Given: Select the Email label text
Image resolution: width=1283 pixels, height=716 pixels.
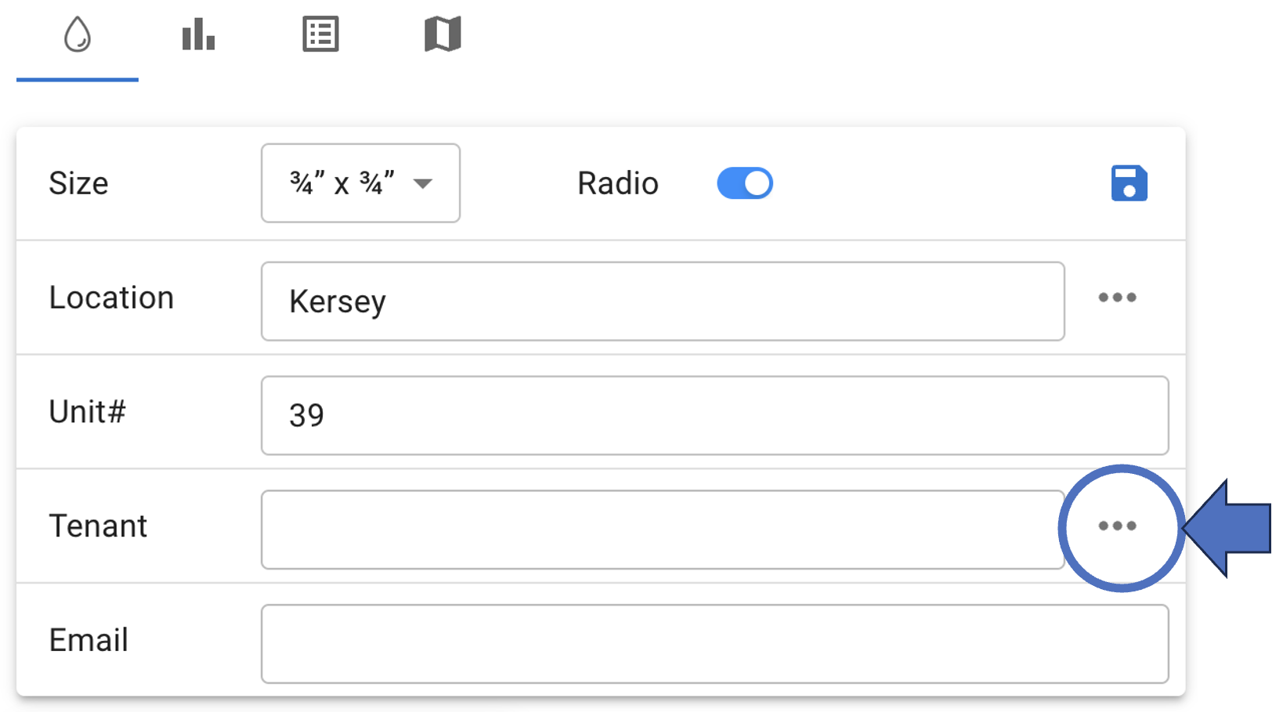Looking at the screenshot, I should click(x=89, y=640).
